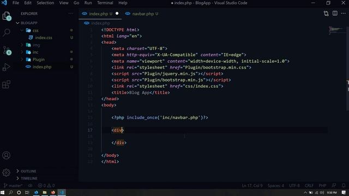Expand the inc folder
The height and width of the screenshot is (196, 349).
[22, 52]
